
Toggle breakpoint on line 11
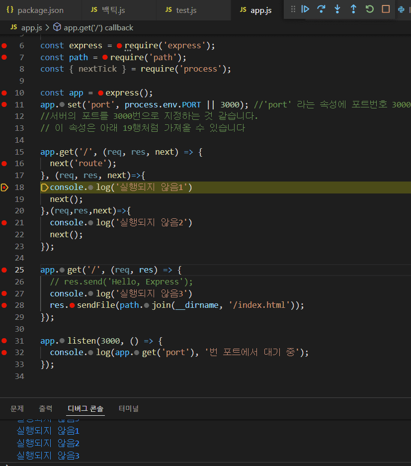4,104
